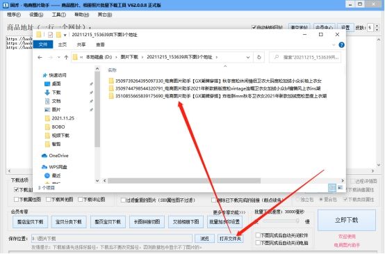385x254 pixels.
Task: Click the 整店宝贝下载 button
Action: 30,222
